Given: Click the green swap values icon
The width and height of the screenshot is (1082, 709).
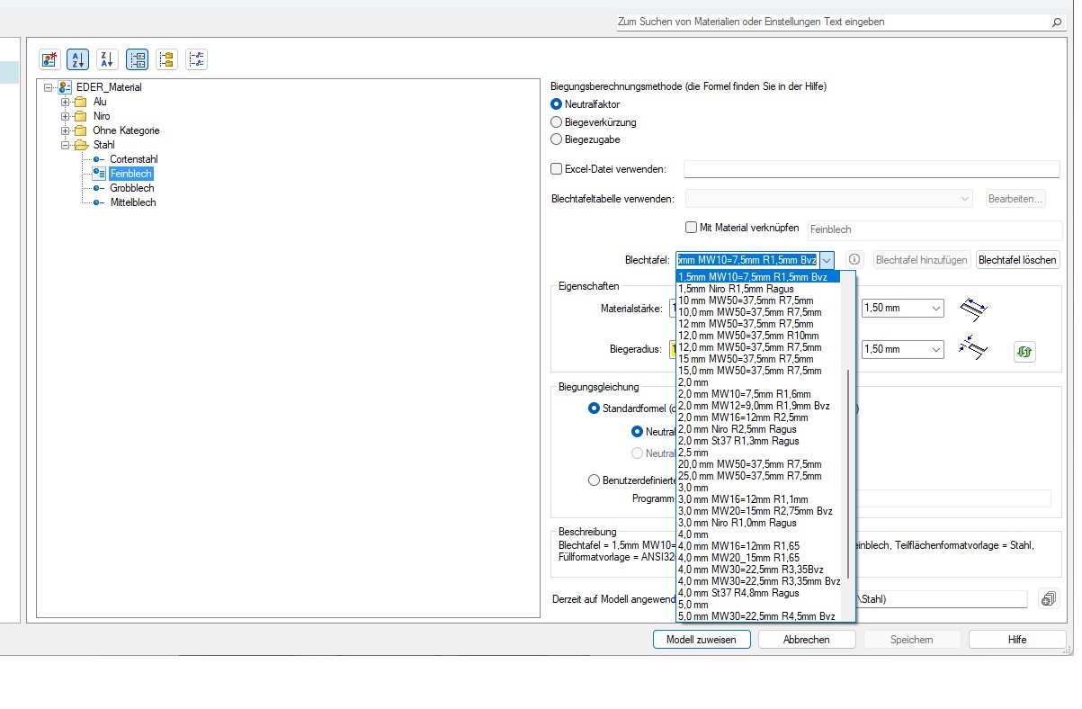Looking at the screenshot, I should (x=1024, y=352).
